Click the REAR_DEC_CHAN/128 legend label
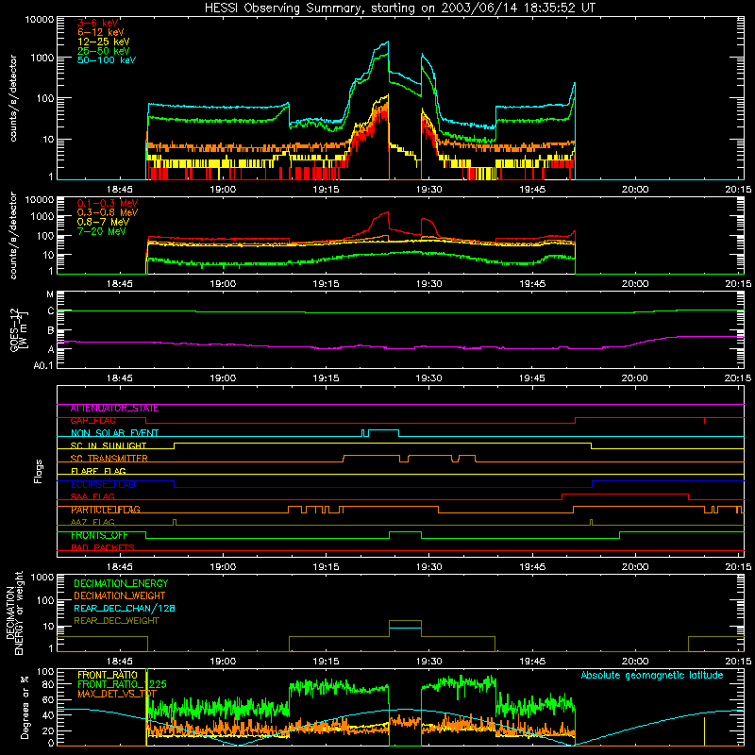 click(125, 608)
